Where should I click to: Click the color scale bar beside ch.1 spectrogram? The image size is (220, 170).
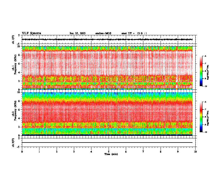click(201, 71)
